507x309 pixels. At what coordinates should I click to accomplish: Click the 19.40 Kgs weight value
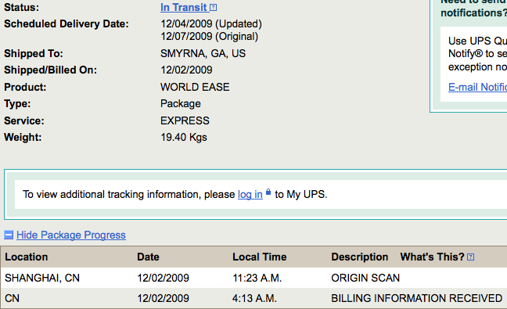[184, 138]
